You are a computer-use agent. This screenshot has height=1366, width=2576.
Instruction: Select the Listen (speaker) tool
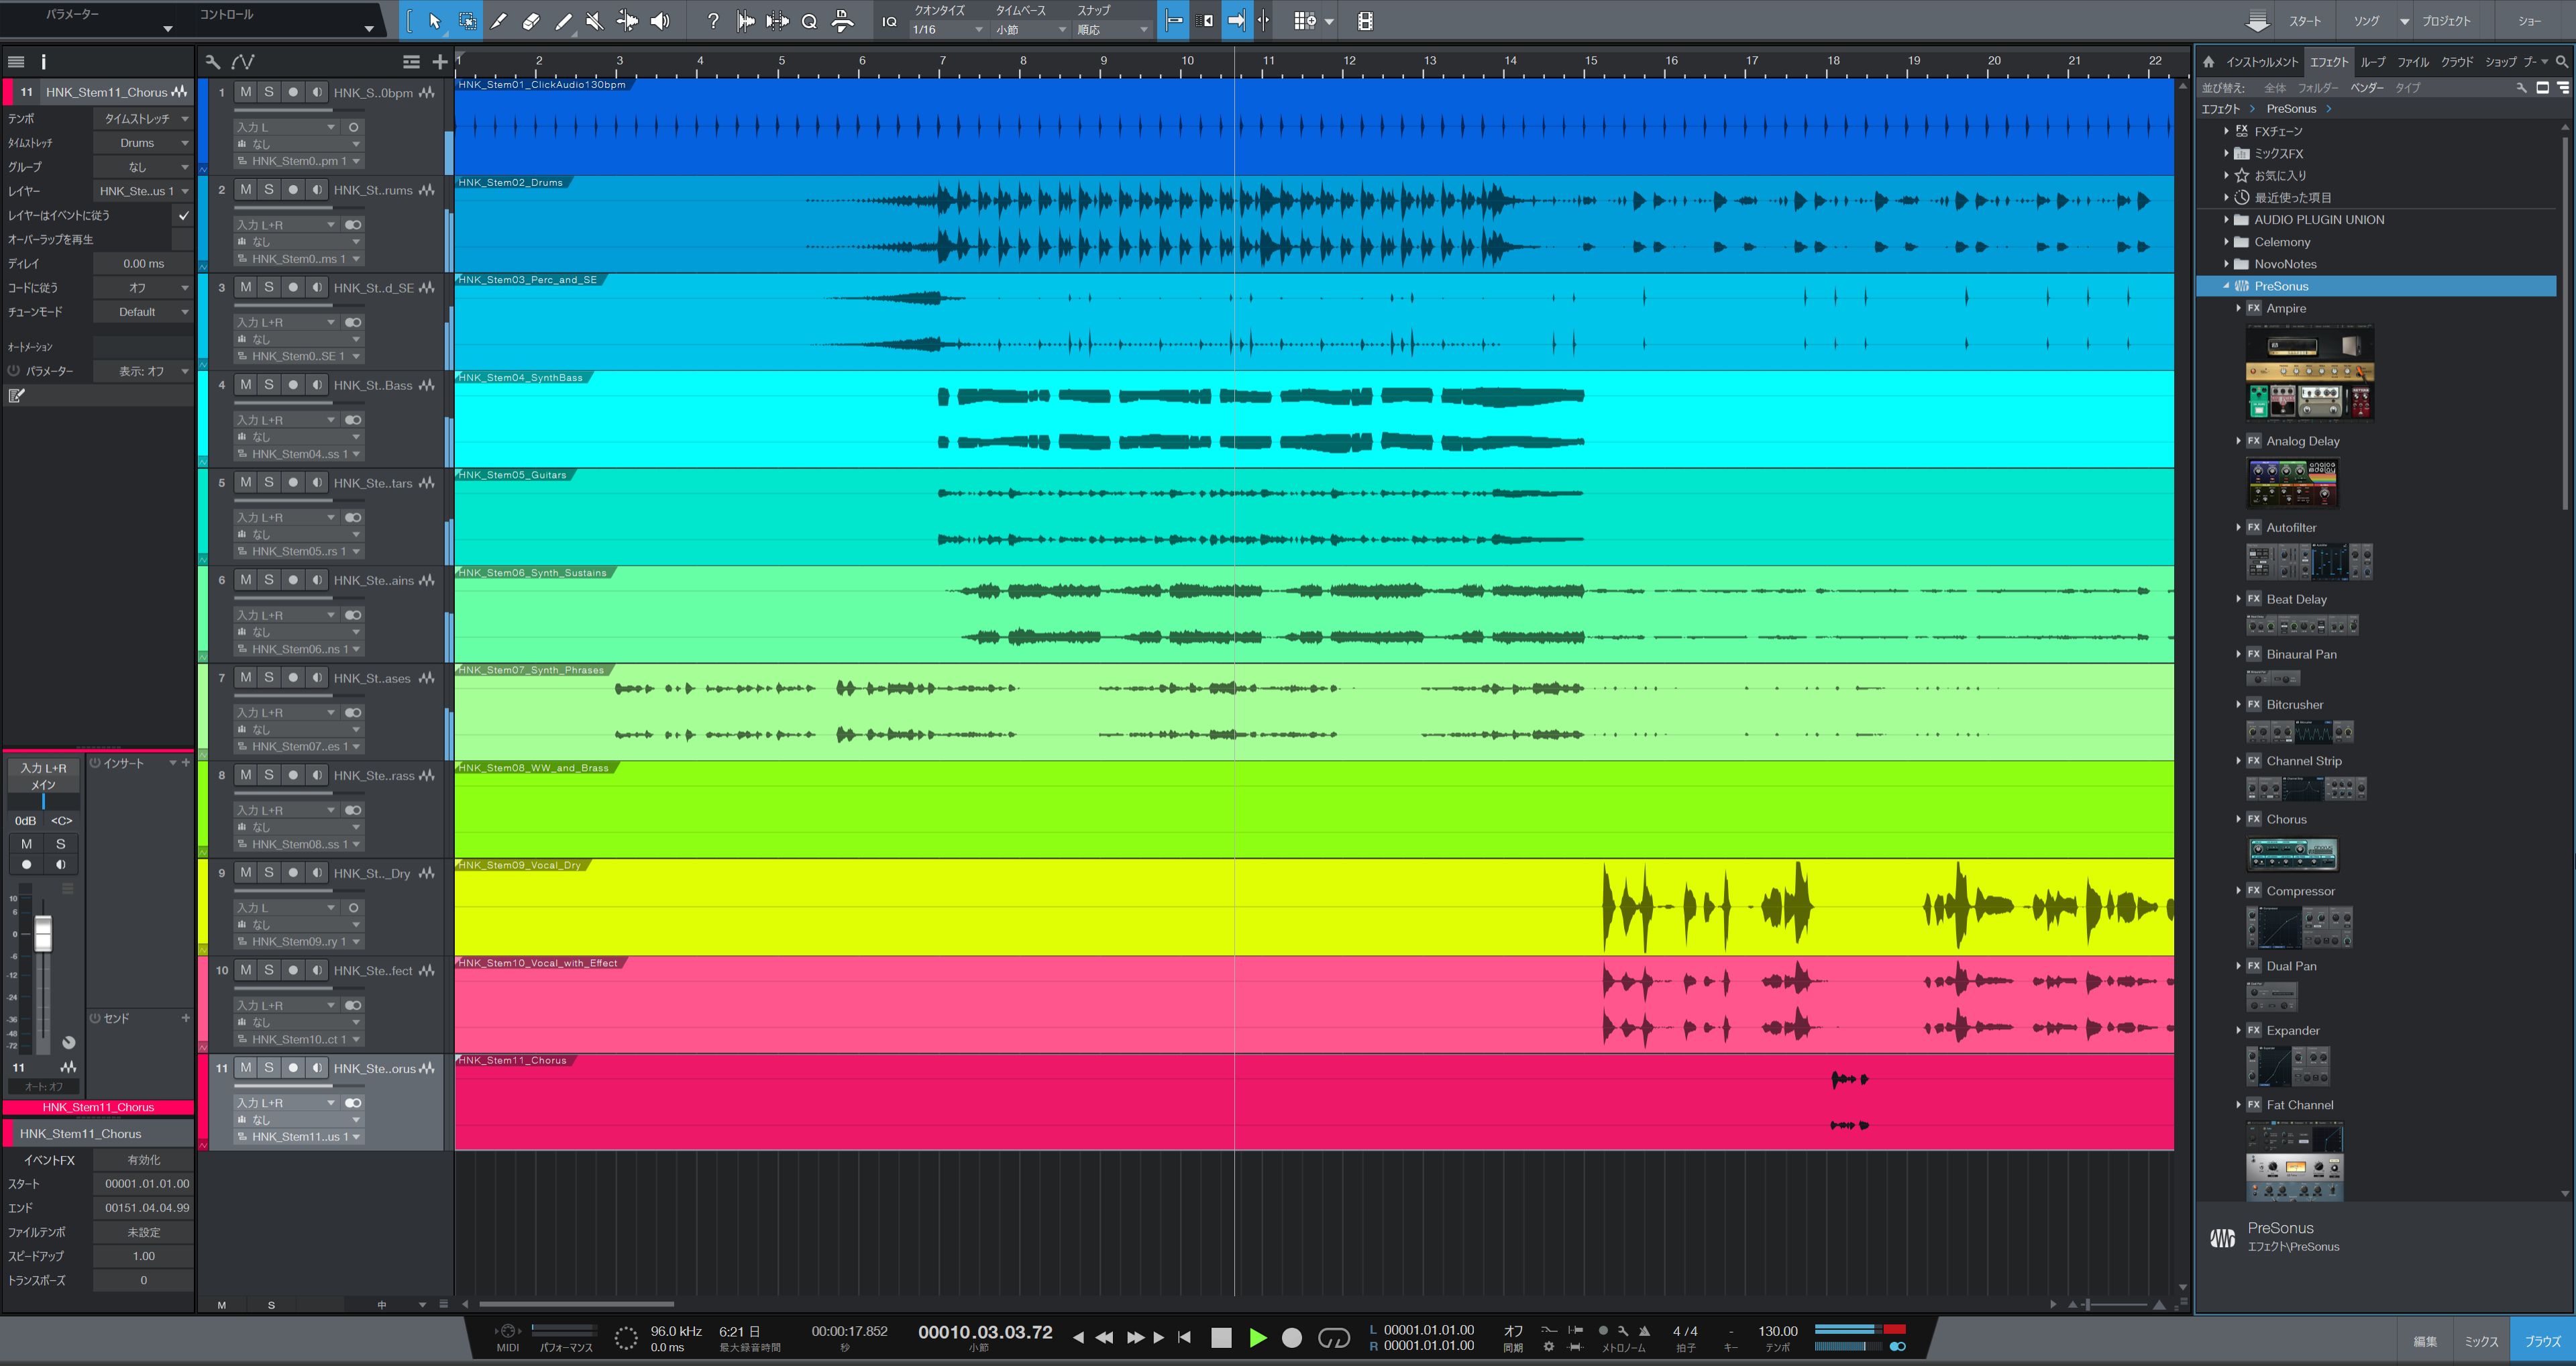(660, 21)
